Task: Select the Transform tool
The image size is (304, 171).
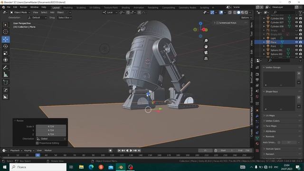Action: click(5, 60)
